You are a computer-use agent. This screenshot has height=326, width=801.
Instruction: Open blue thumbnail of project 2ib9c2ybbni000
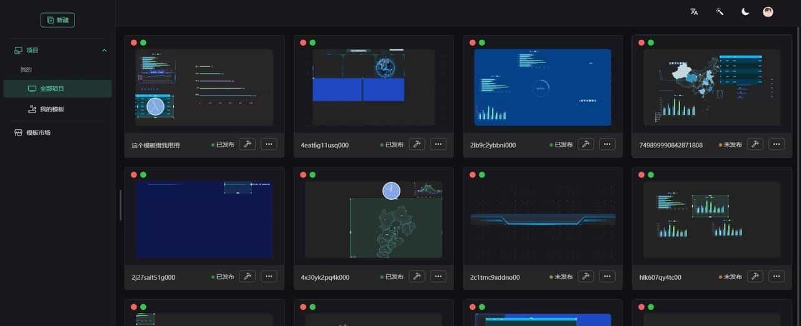(543, 87)
